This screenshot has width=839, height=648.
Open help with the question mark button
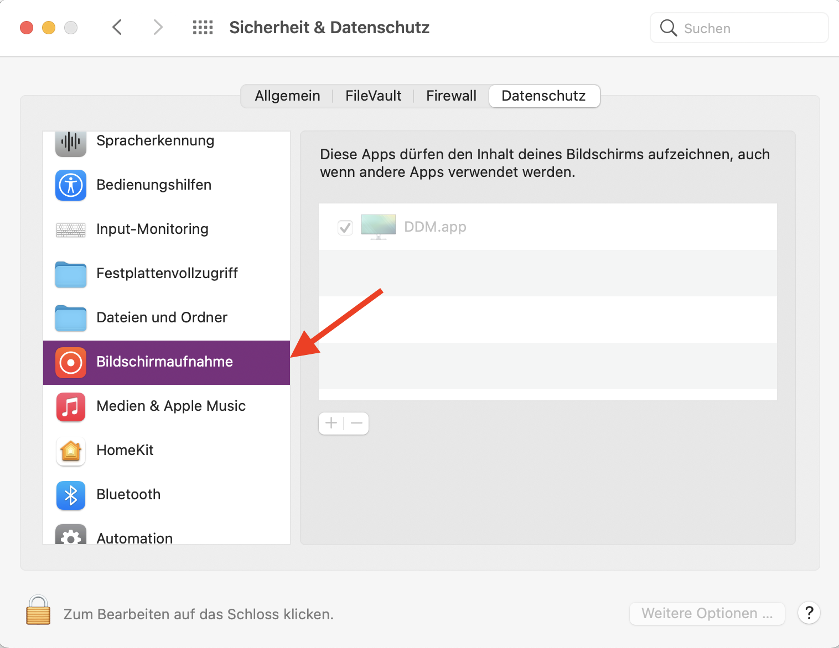(809, 613)
